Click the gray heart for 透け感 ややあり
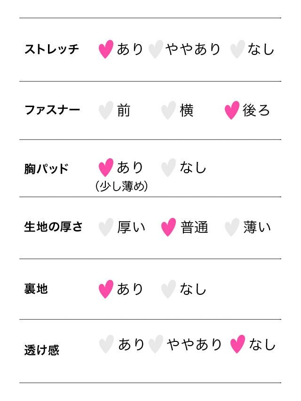301x401 pixels. click(156, 344)
